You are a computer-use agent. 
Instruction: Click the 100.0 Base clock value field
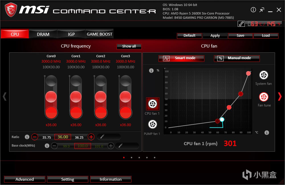(83, 146)
